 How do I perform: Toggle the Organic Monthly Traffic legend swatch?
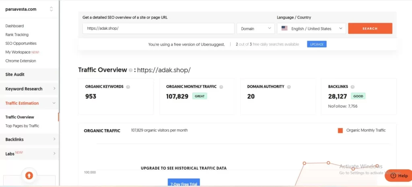340,131
